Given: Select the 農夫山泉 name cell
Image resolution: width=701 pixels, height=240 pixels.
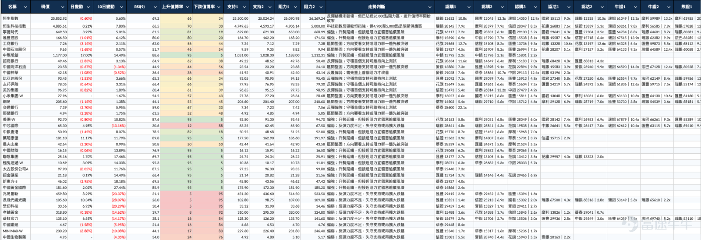Looking at the screenshot, I should [16, 144].
